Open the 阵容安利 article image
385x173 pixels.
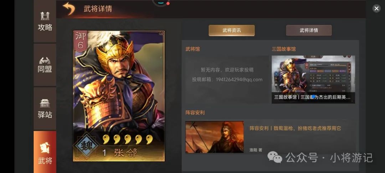pos(215,137)
